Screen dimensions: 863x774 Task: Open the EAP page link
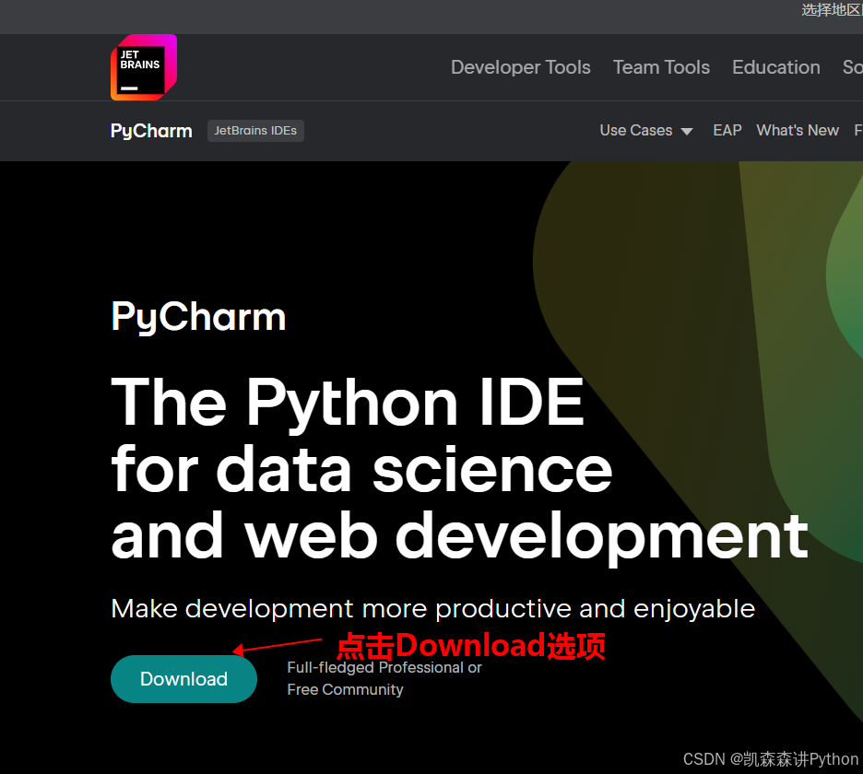(727, 130)
